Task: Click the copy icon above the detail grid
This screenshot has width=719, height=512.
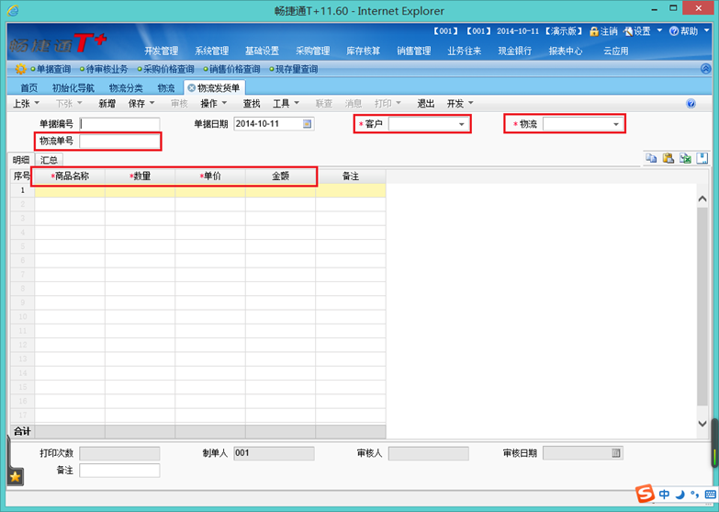Action: (651, 158)
